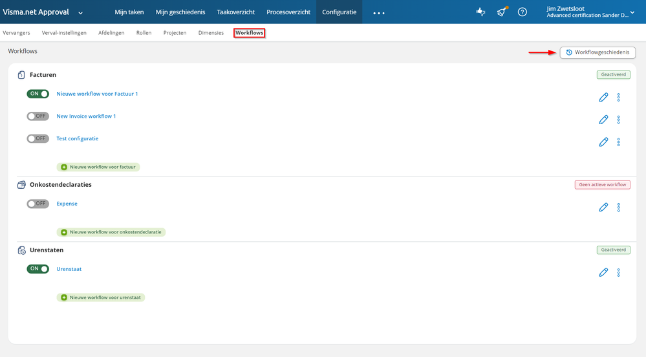
Task: Open 'New Invoice workflow 1' link
Action: pyautogui.click(x=86, y=116)
